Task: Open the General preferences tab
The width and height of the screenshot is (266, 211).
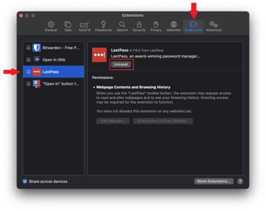Action: pos(51,26)
